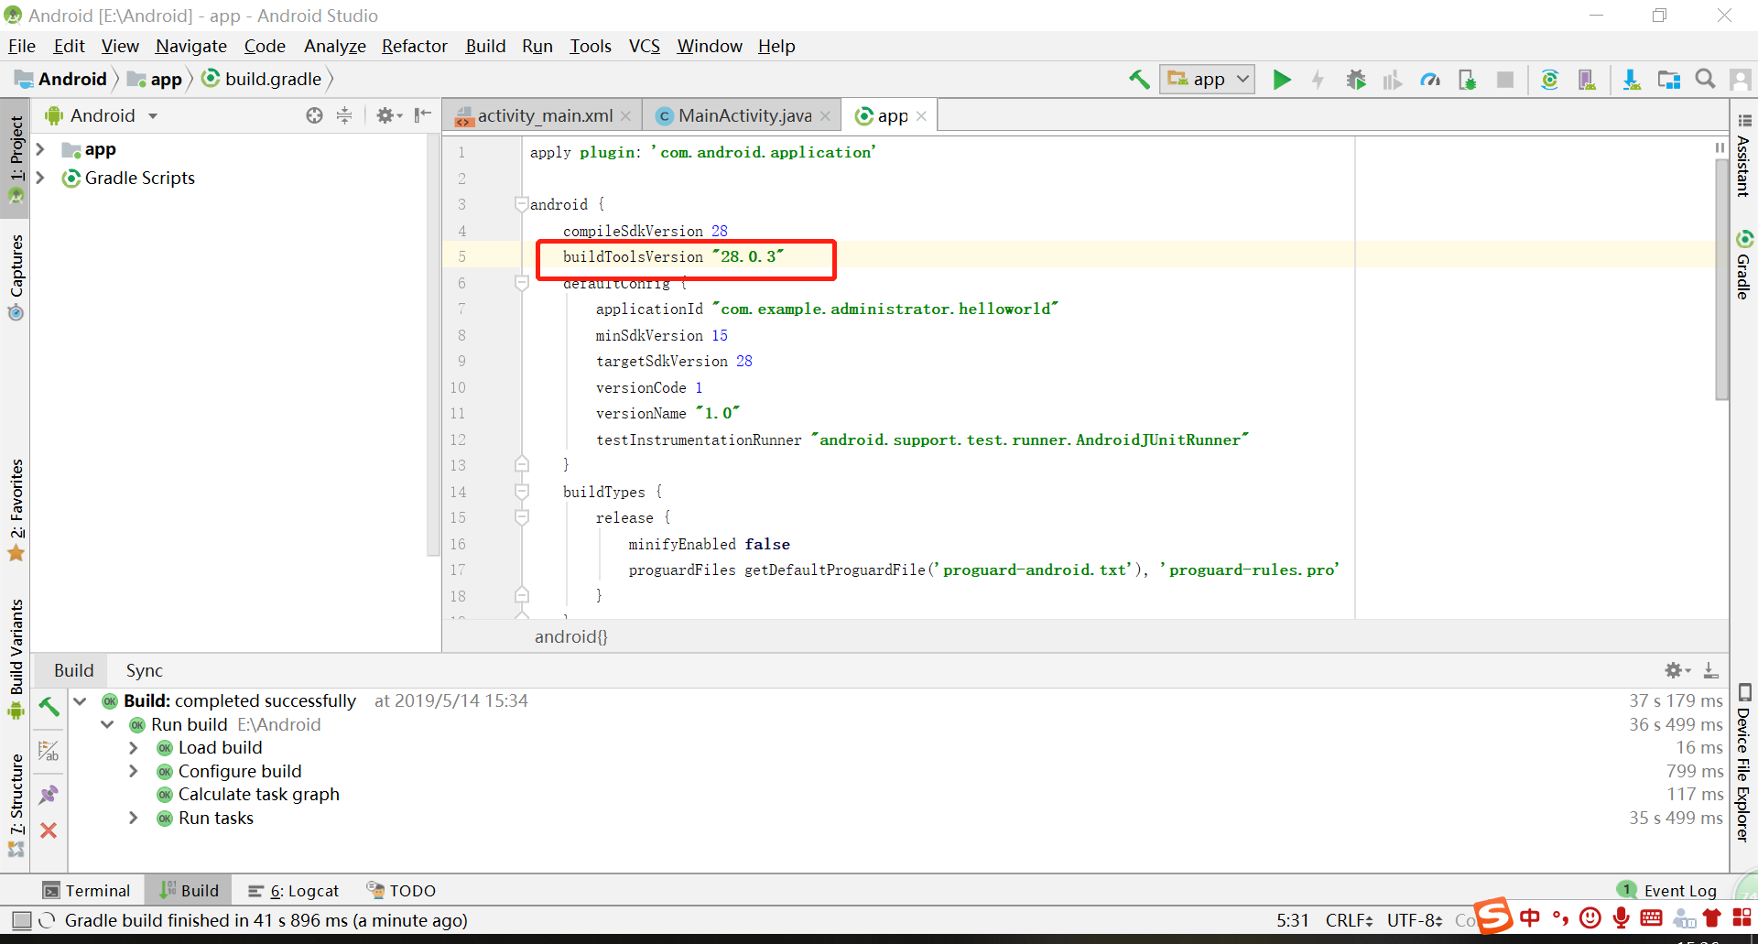Open the AVD Manager phone icon

[1587, 80]
